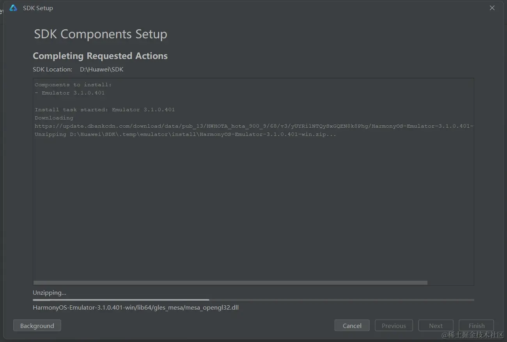Viewport: 507px width, 342px height.
Task: Click the unzipping progress bar
Action: [253, 300]
